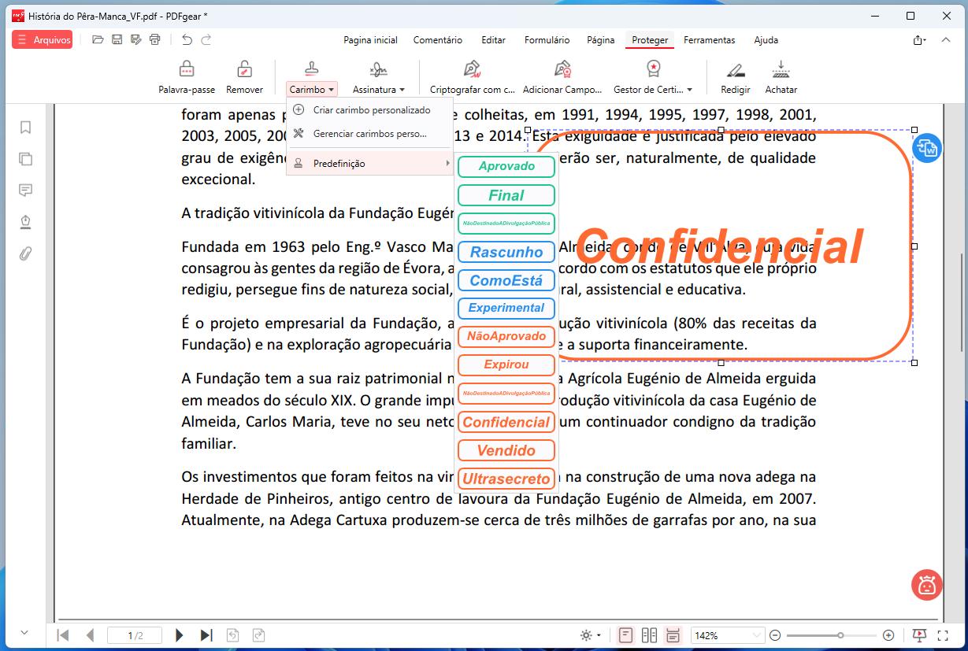Click the page number input field
The height and width of the screenshot is (651, 968).
(x=135, y=635)
